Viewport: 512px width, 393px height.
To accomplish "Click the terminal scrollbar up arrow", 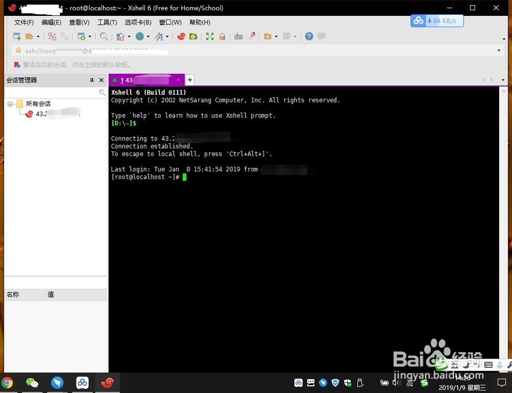I will pos(503,92).
